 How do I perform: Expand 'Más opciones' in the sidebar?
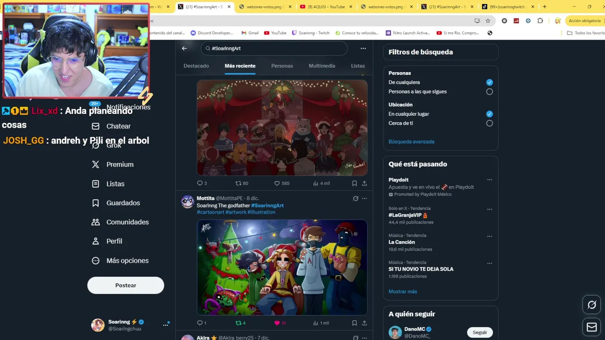click(120, 261)
